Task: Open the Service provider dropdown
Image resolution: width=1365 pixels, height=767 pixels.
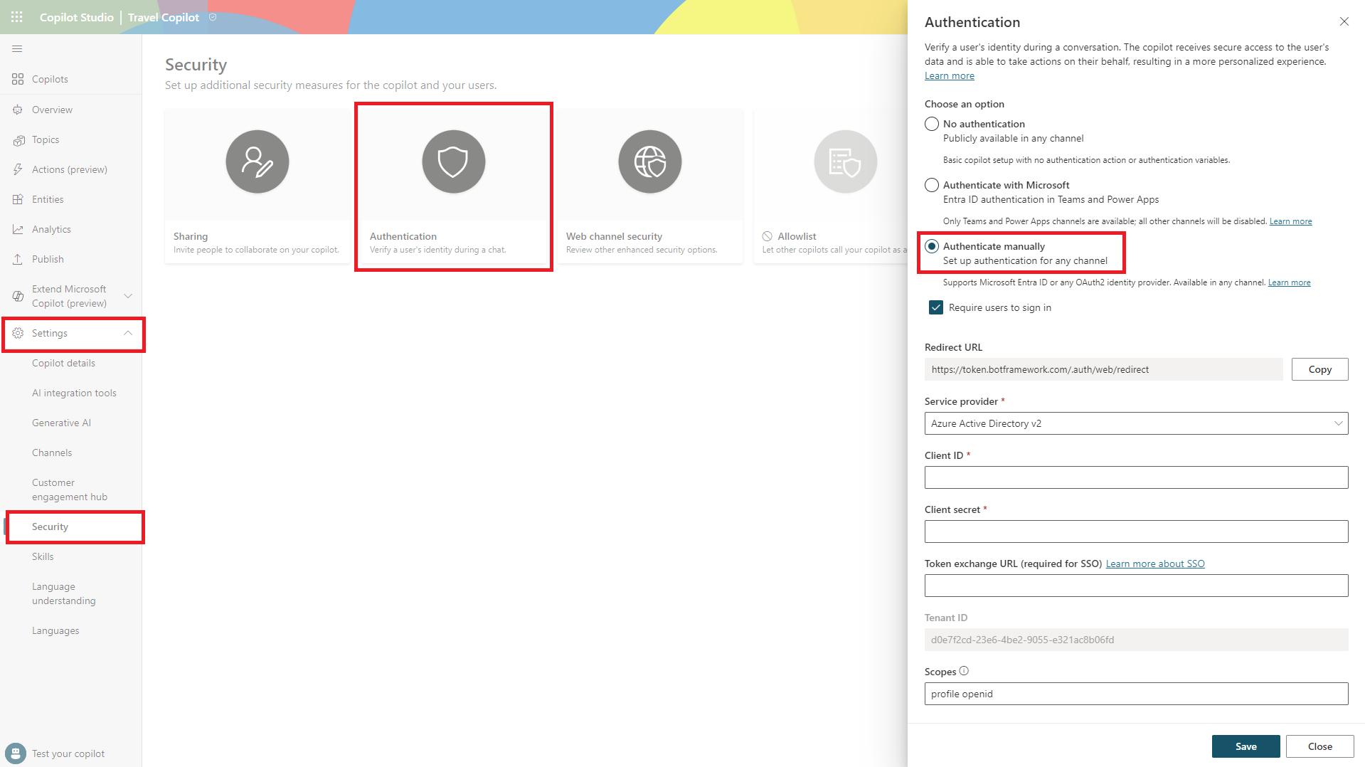Action: coord(1136,423)
